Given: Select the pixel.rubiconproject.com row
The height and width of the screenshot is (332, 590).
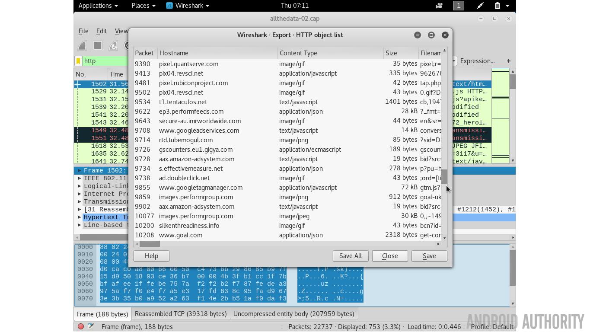Looking at the screenshot, I should click(x=287, y=83).
